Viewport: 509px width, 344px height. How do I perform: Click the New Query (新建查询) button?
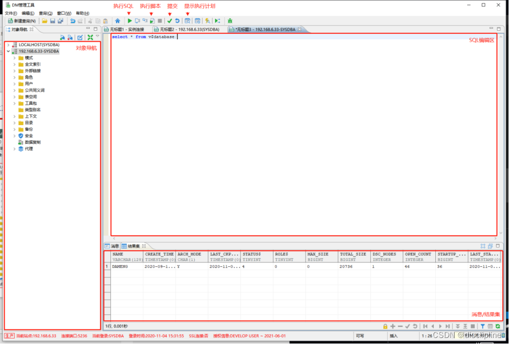(x=22, y=21)
